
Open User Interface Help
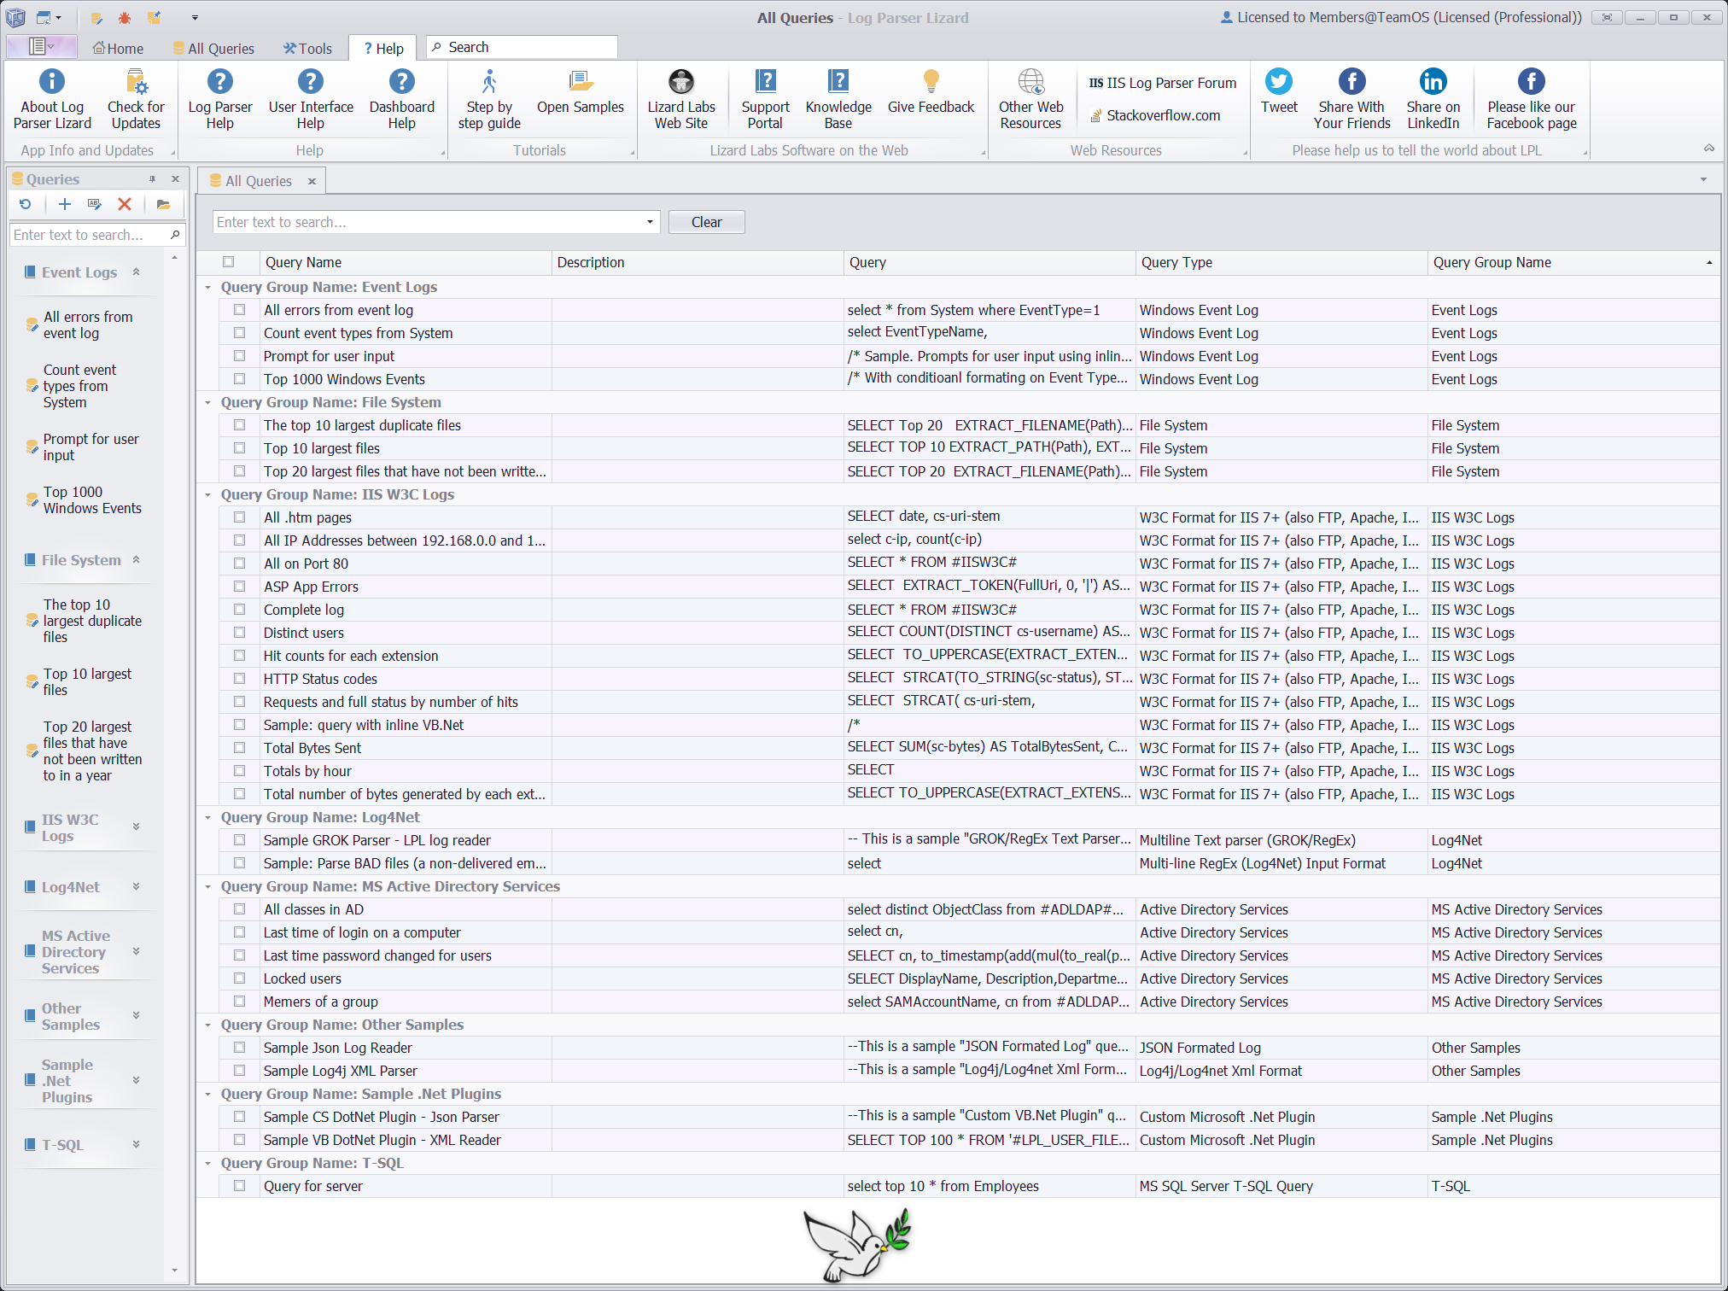[311, 99]
